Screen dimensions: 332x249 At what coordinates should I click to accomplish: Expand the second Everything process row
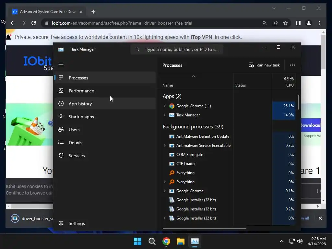click(164, 182)
